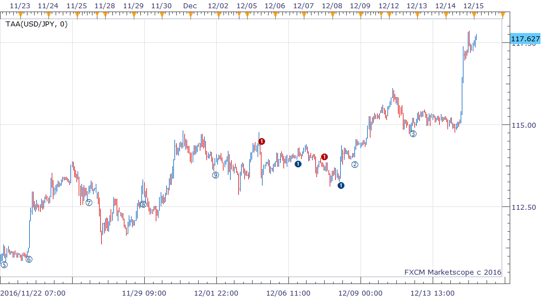Screen dimensions: 546x300
Task: Pick the circled 9 wave marker
Action: 216,175
